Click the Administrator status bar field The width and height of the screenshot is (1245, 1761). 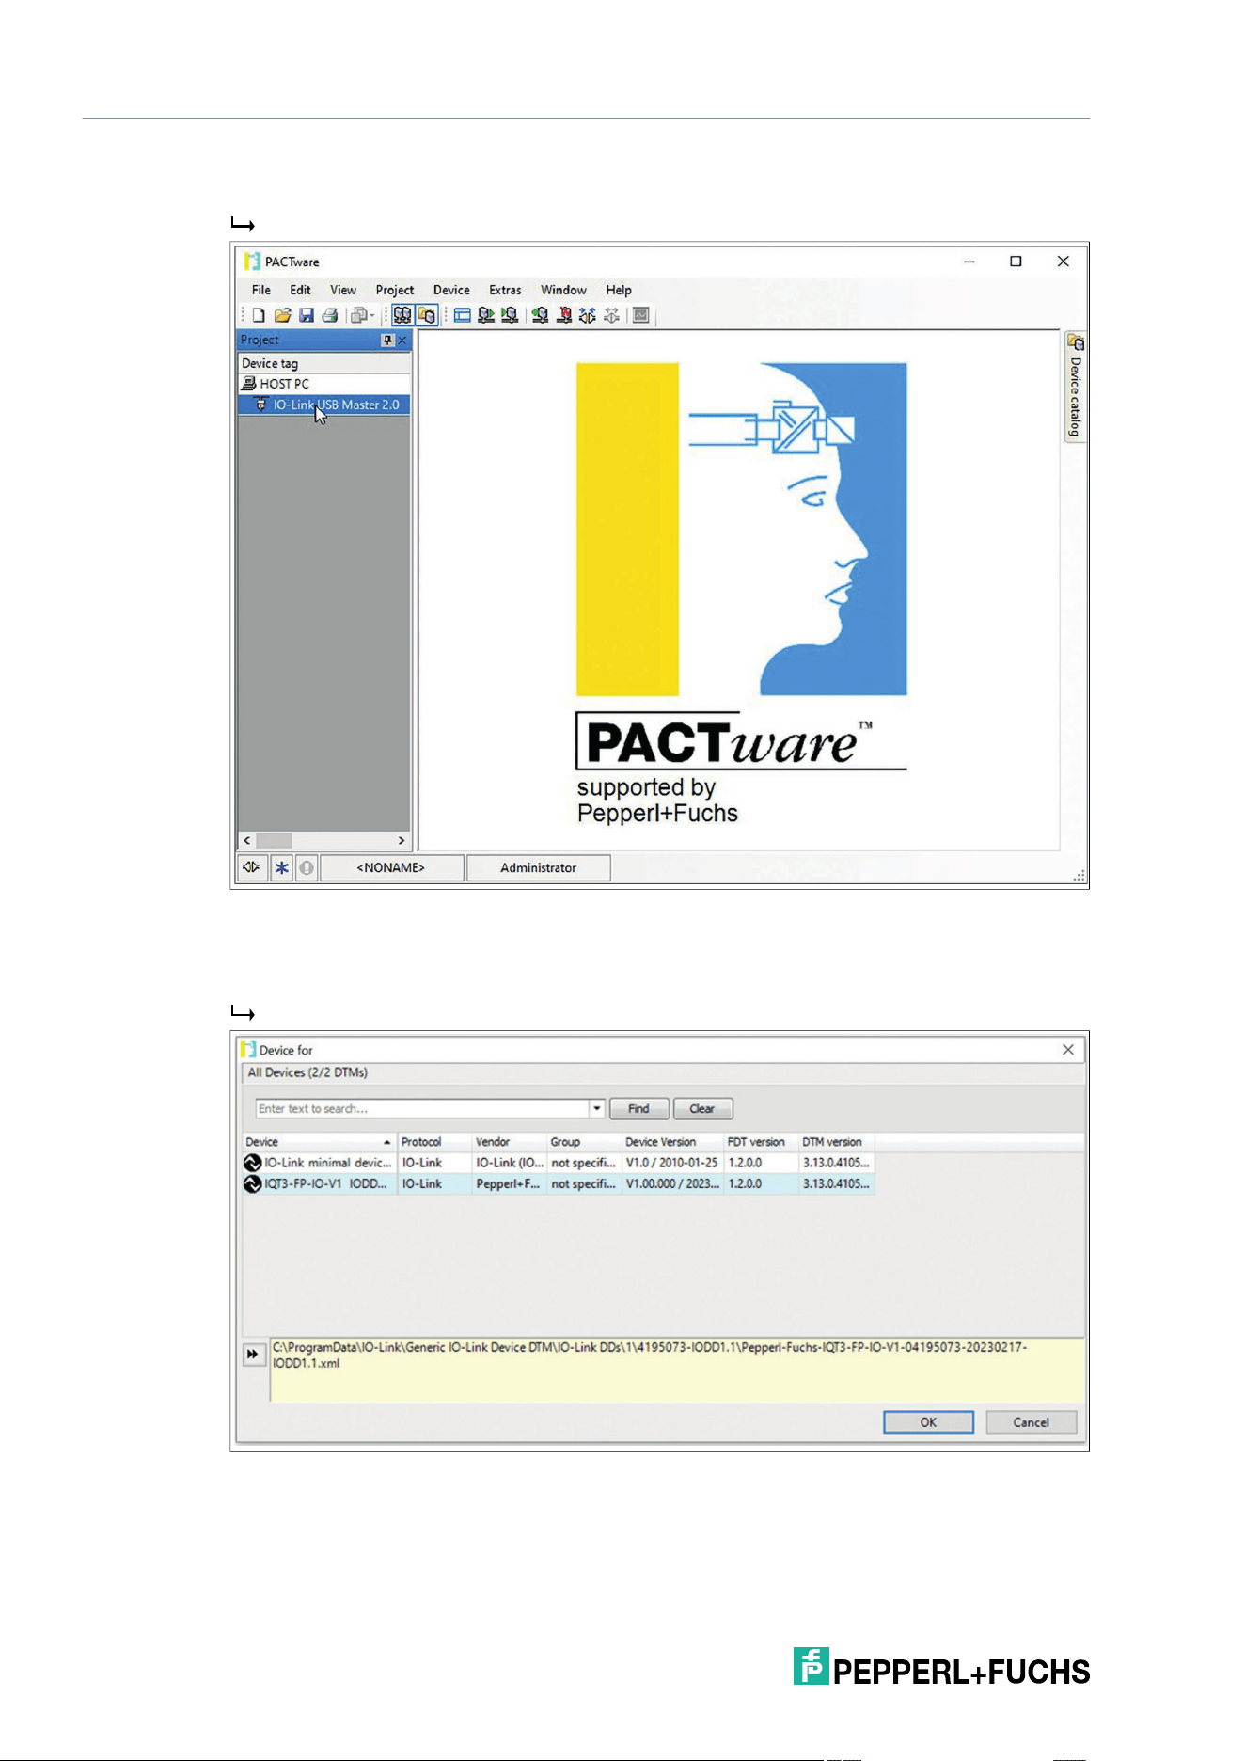click(538, 867)
